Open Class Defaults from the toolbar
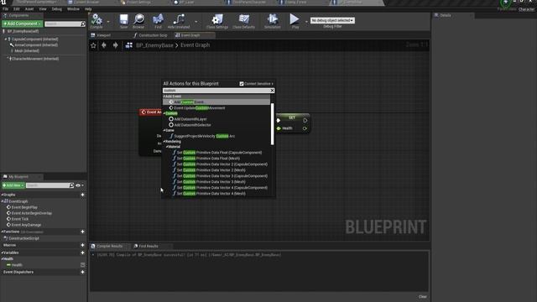Image resolution: width=537 pixels, height=302 pixels. [244, 20]
